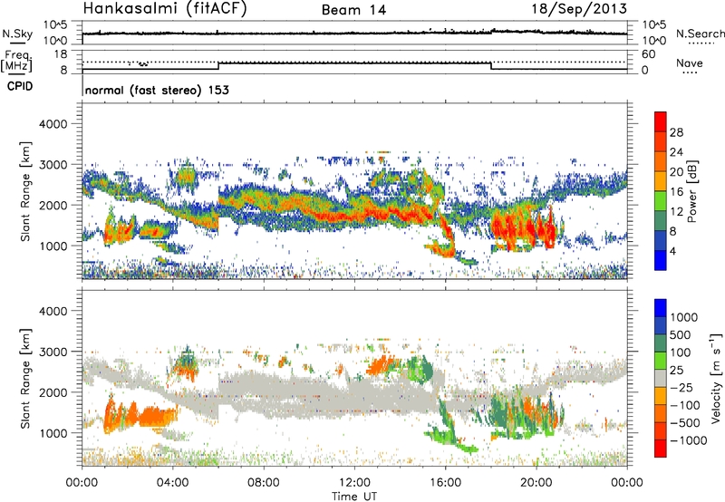Pick the light green segment of Power color bar

tap(661, 201)
